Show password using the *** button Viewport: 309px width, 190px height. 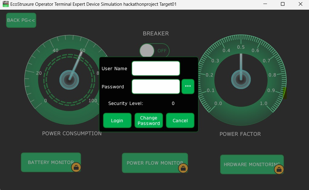188,87
